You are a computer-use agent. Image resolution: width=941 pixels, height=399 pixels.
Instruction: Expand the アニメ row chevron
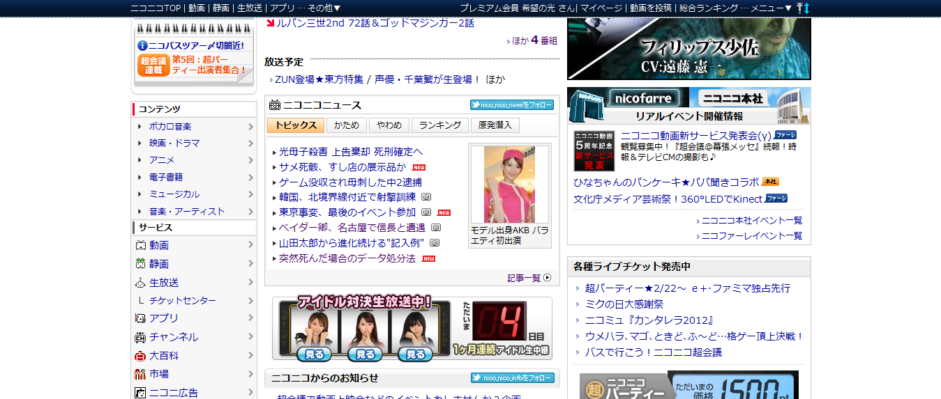(x=250, y=160)
